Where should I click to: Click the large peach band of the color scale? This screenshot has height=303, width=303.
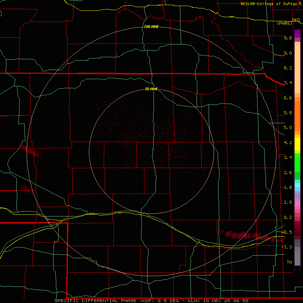point(297,69)
